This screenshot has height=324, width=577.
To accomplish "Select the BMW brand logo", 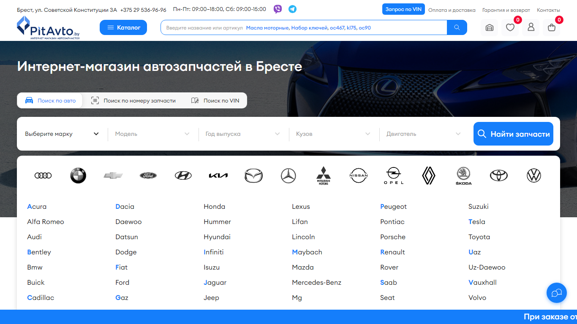I will 78,175.
